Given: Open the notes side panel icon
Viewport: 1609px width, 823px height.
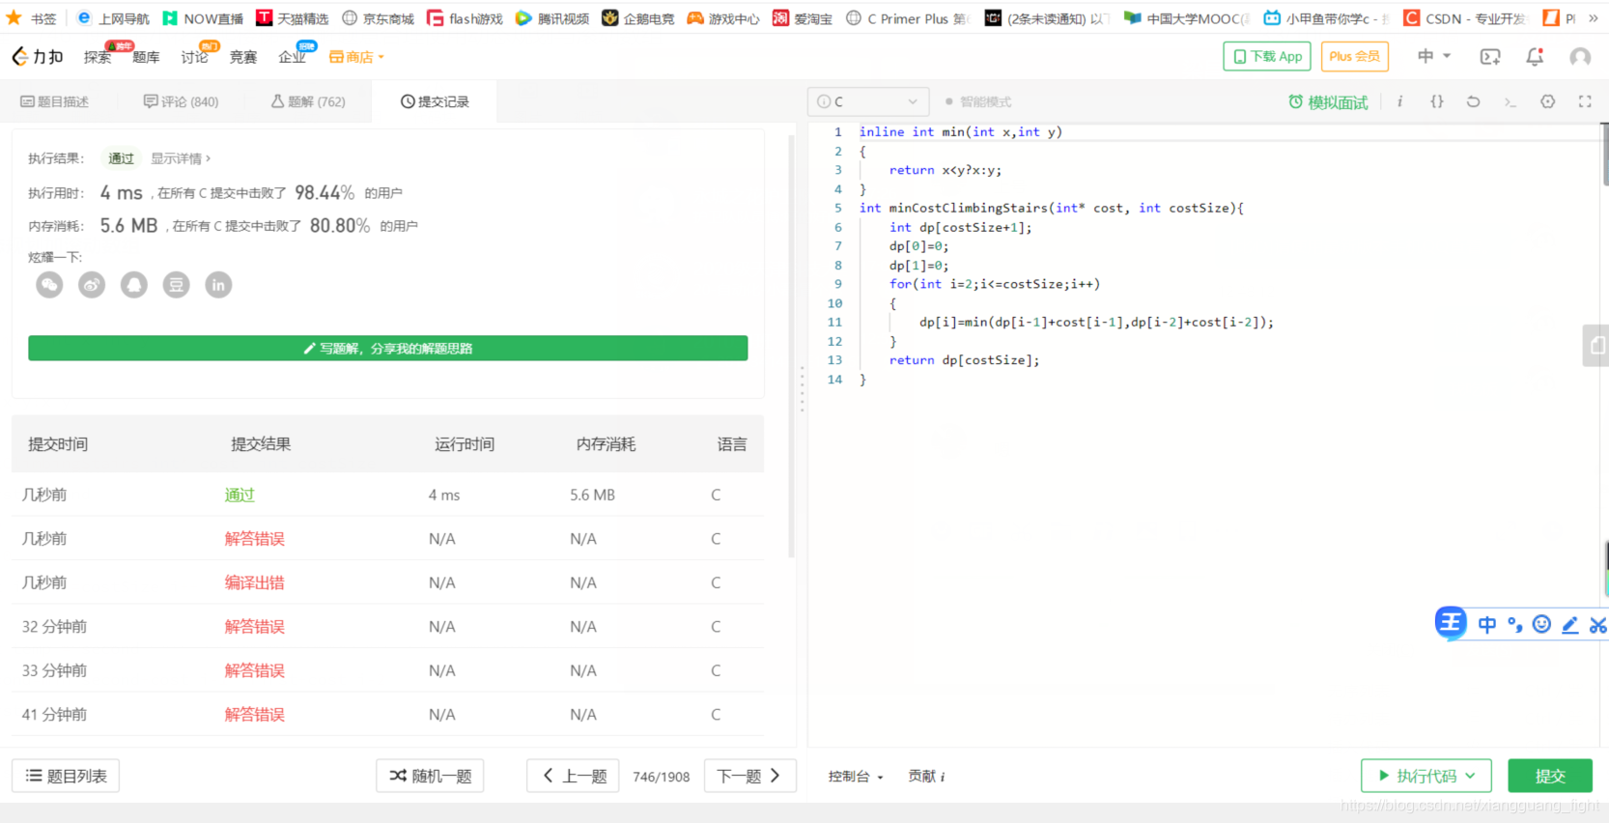Looking at the screenshot, I should [x=1596, y=345].
